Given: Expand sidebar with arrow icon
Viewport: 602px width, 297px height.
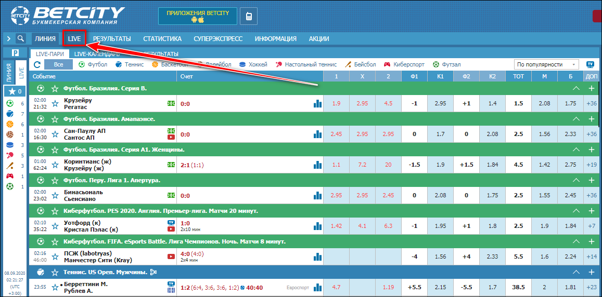Looking at the screenshot, I should 8,38.
